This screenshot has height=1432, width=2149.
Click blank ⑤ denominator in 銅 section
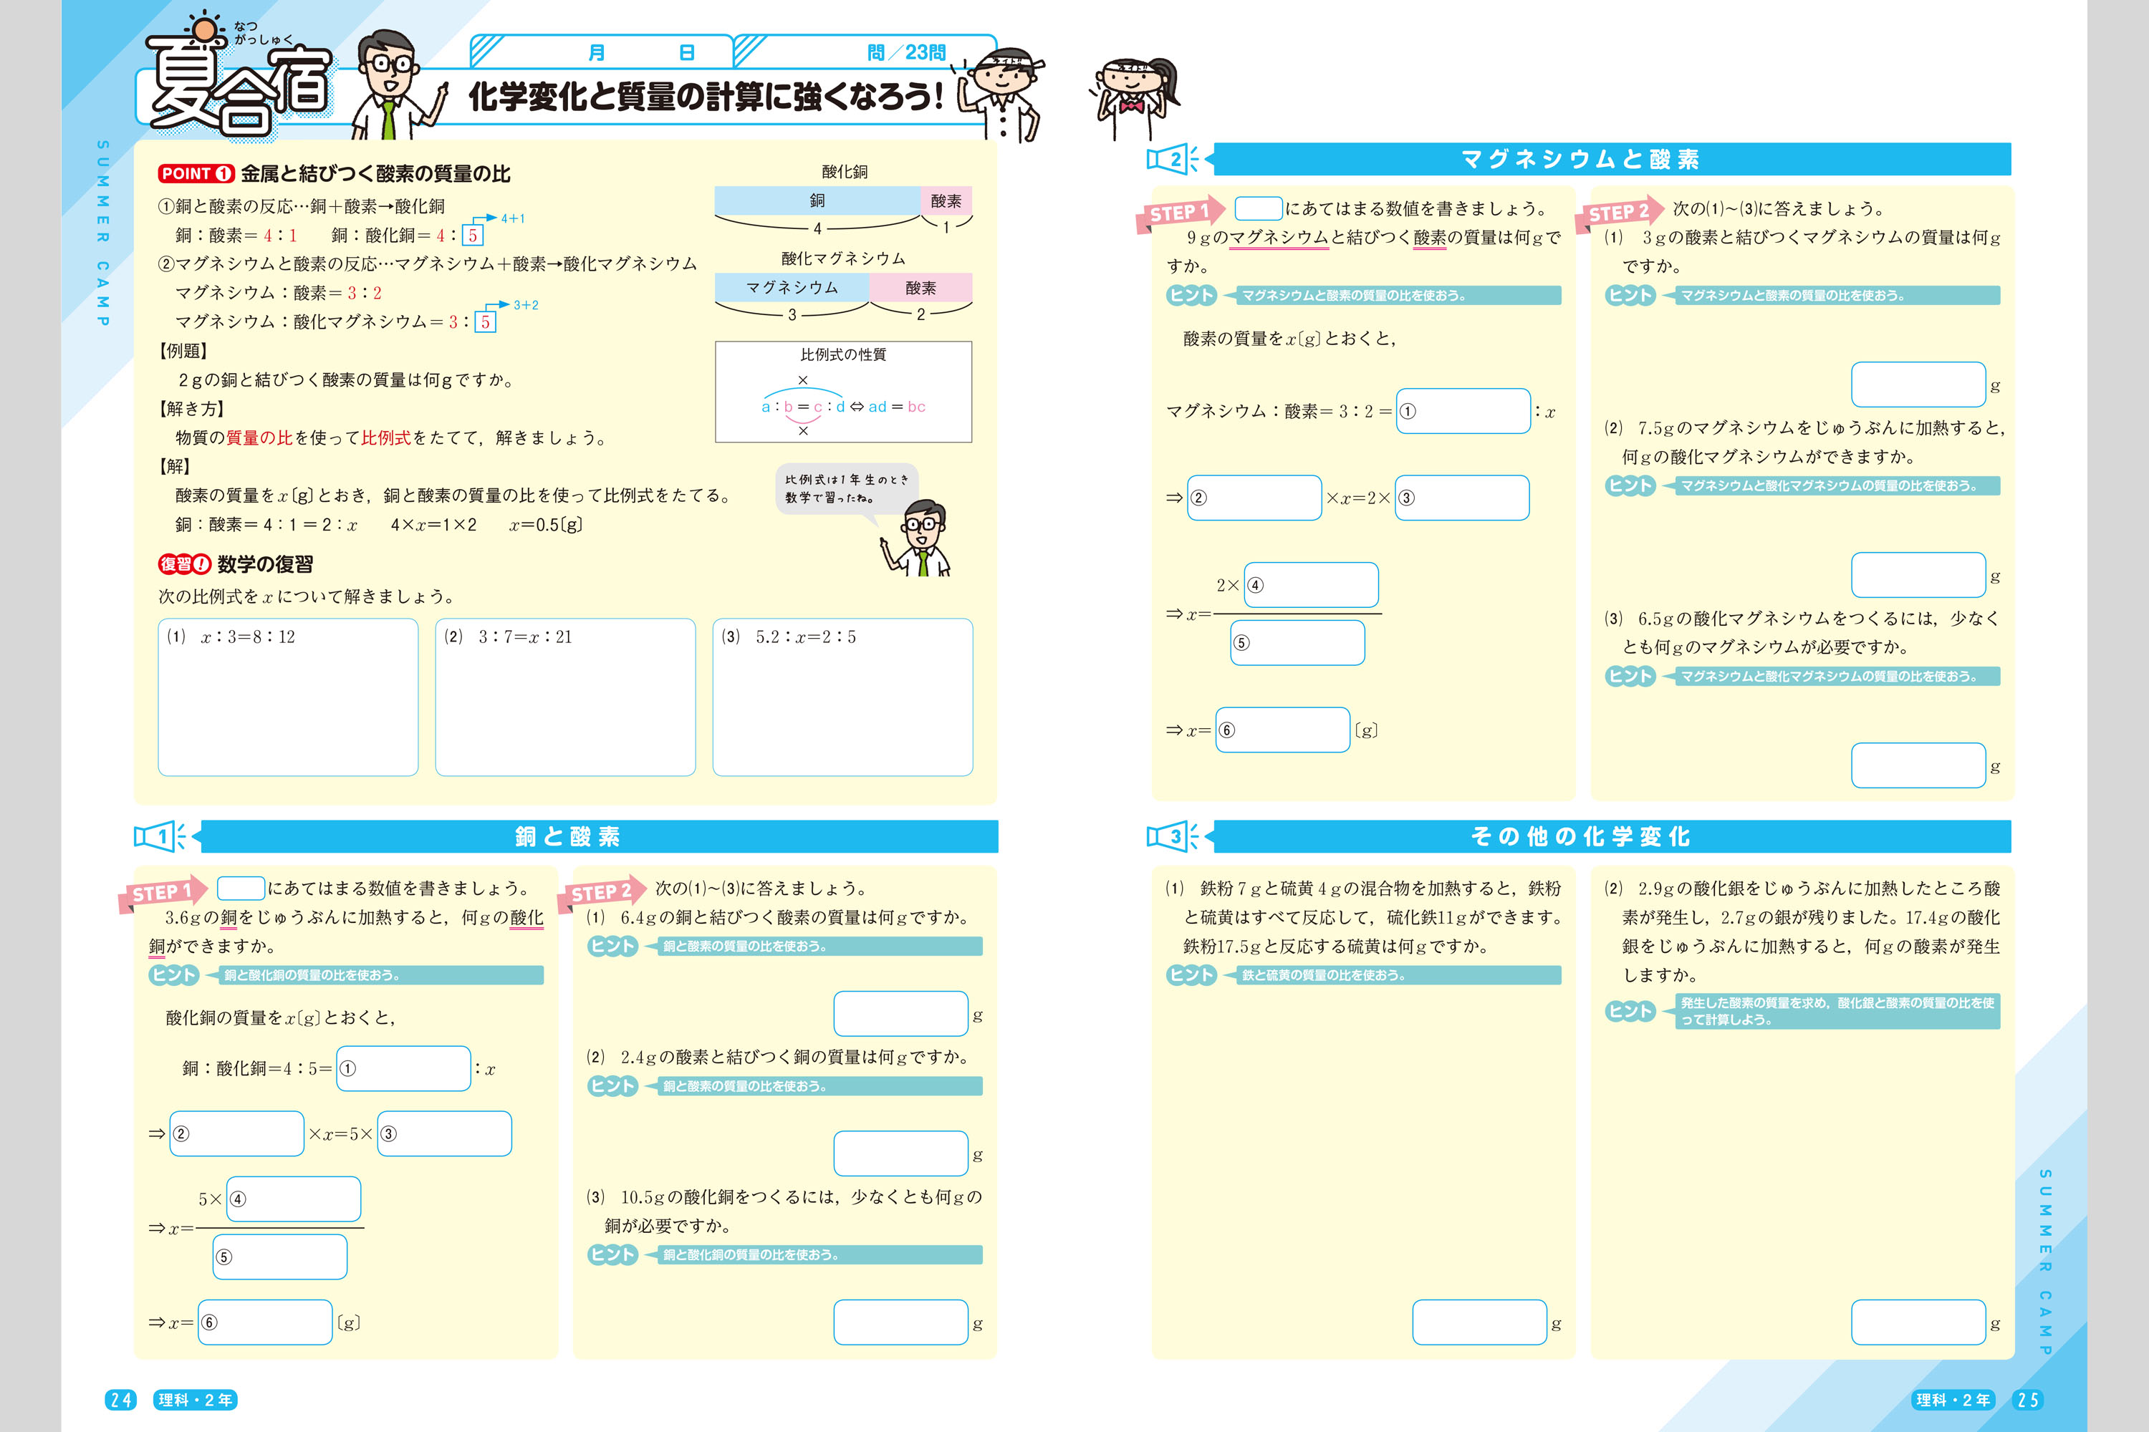point(279,1257)
